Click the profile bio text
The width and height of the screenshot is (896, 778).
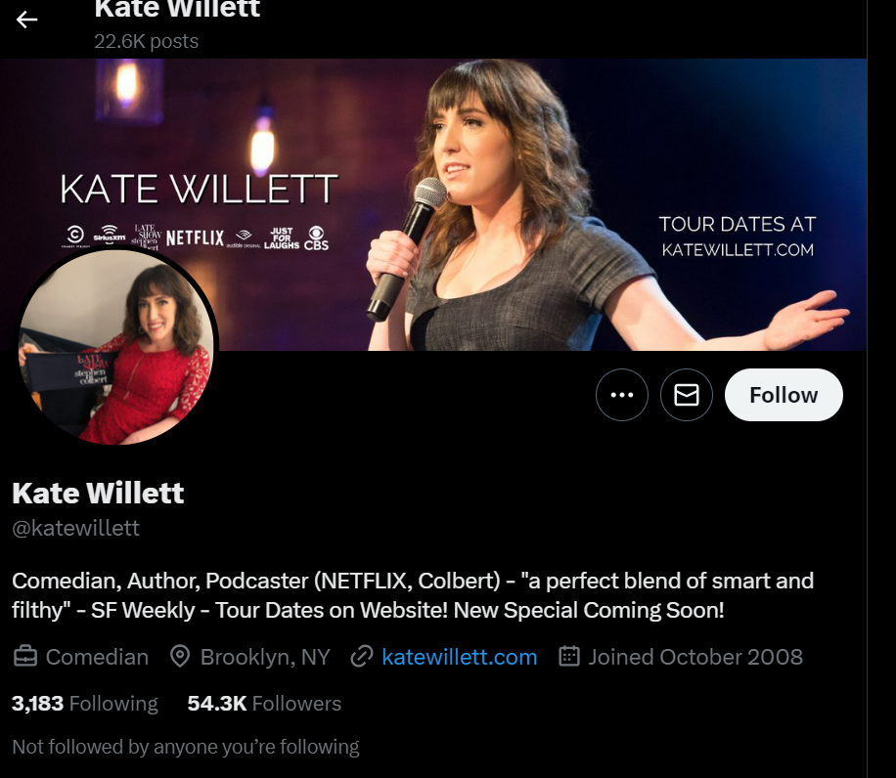[413, 595]
